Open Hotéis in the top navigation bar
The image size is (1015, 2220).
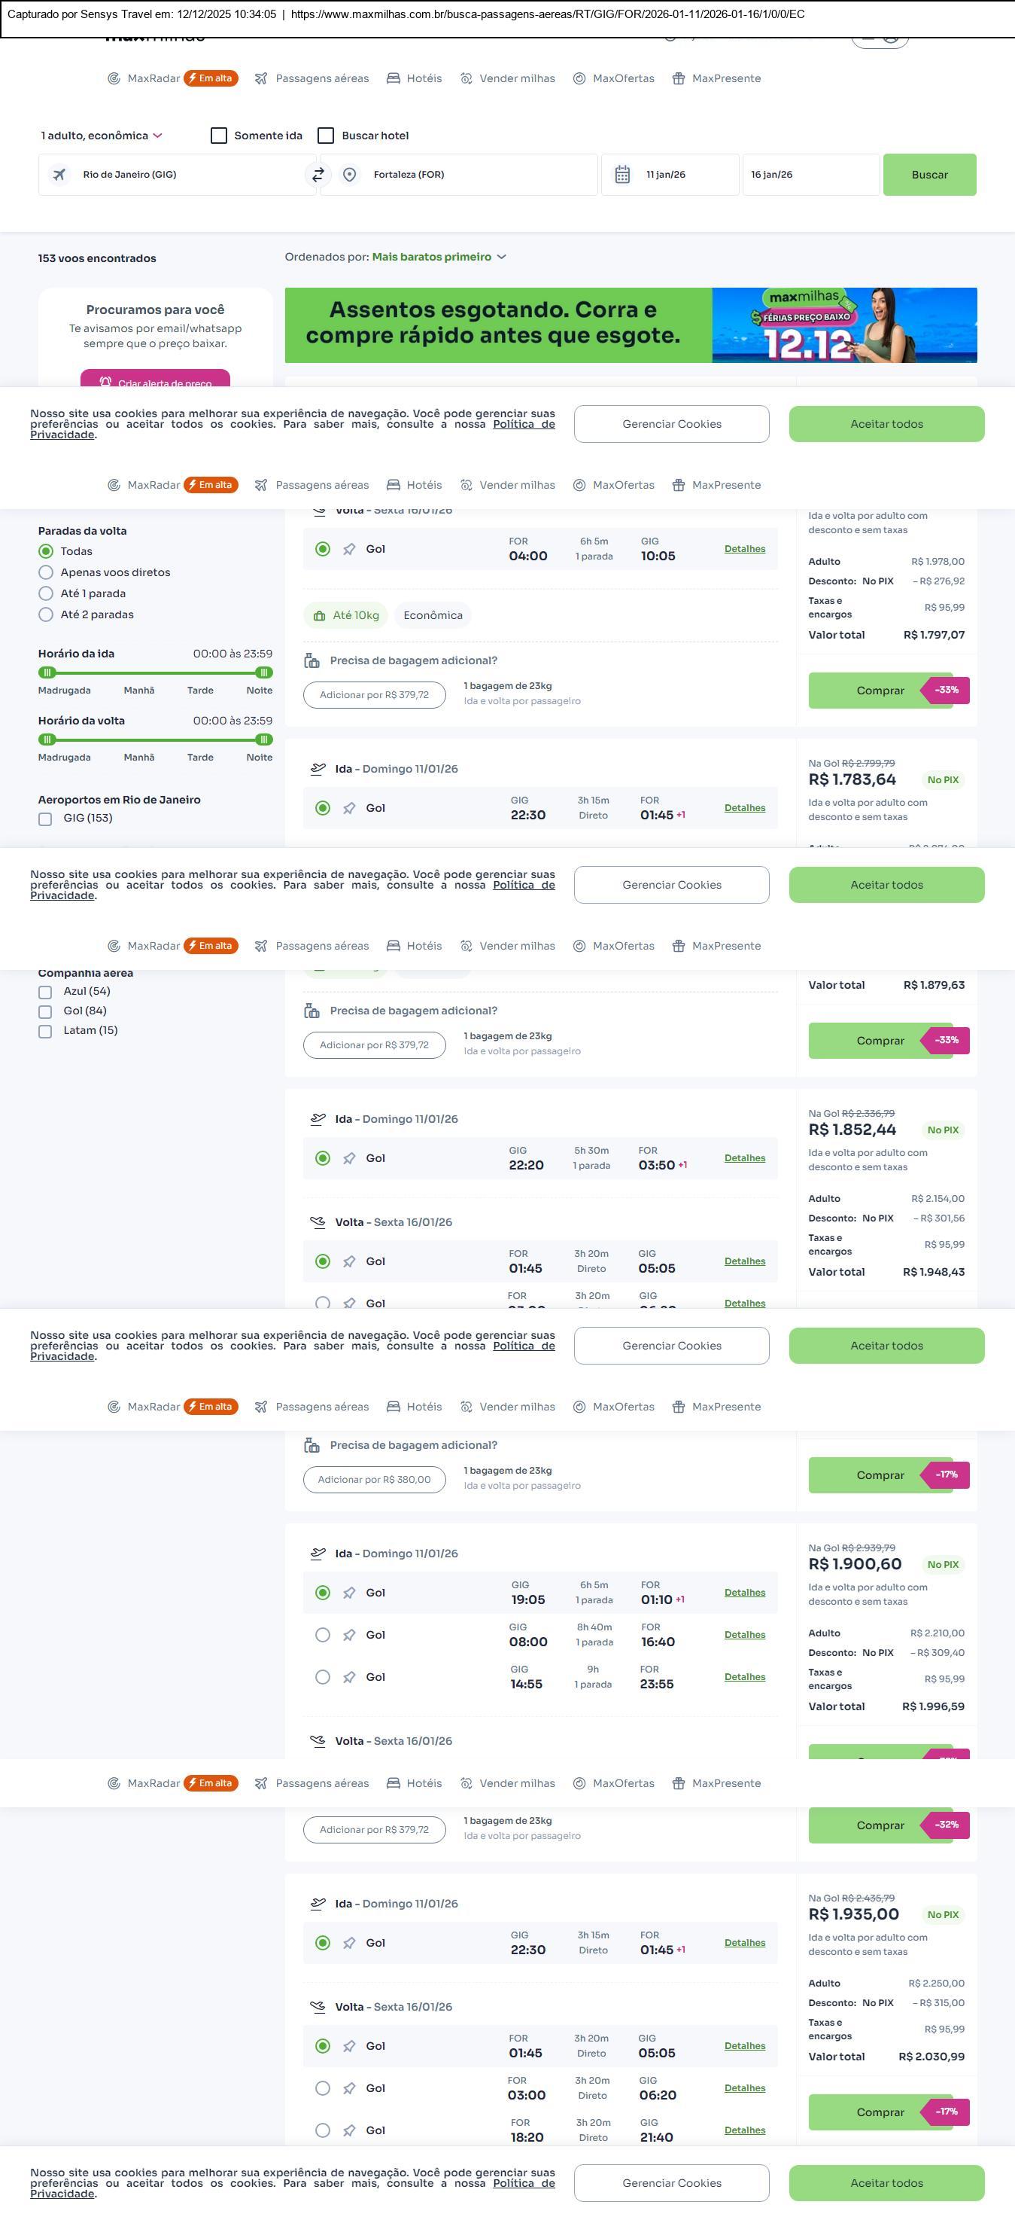tap(414, 78)
